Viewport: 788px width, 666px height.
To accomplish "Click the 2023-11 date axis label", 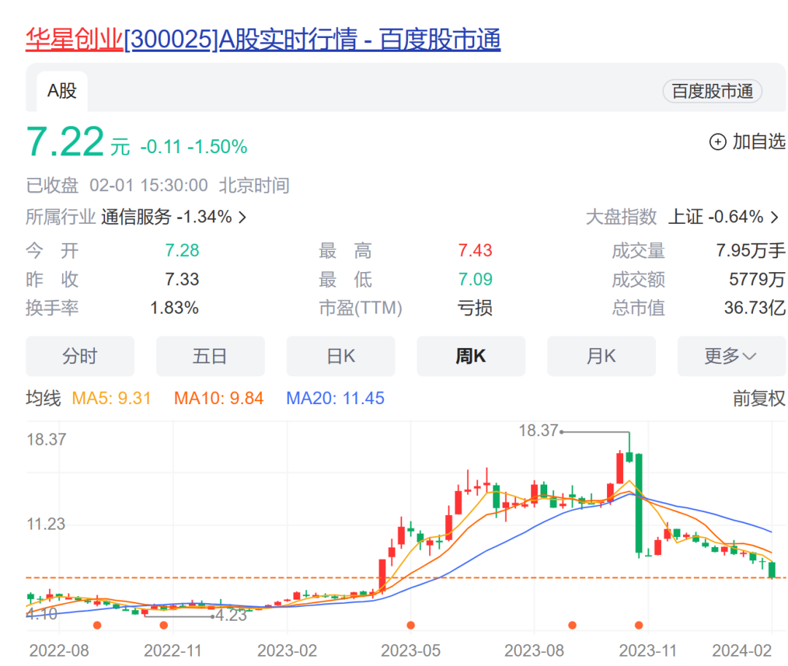I will (x=648, y=651).
